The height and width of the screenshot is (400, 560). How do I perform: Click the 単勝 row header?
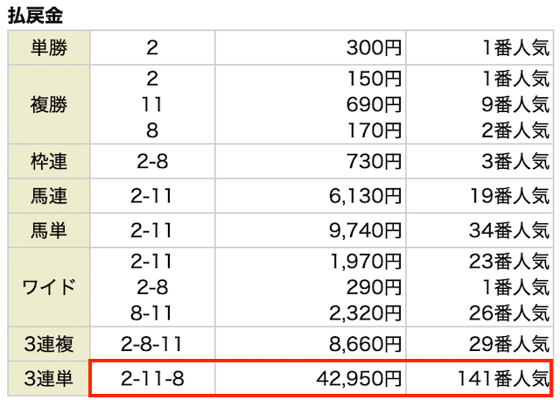pos(49,47)
